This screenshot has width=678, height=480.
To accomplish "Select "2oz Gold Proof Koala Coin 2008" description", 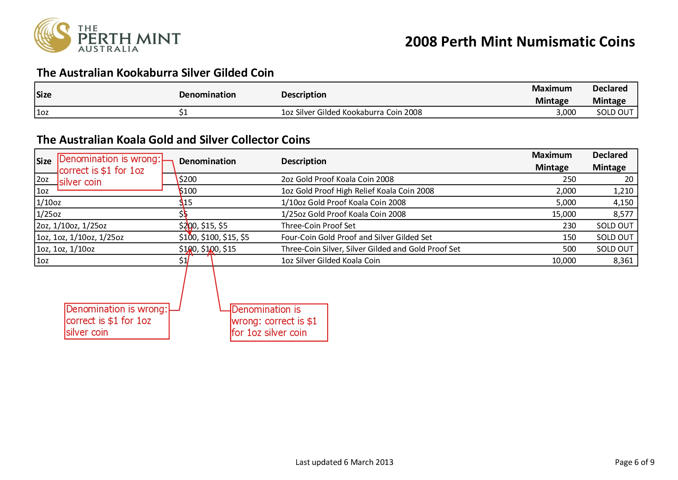I will (x=337, y=179).
